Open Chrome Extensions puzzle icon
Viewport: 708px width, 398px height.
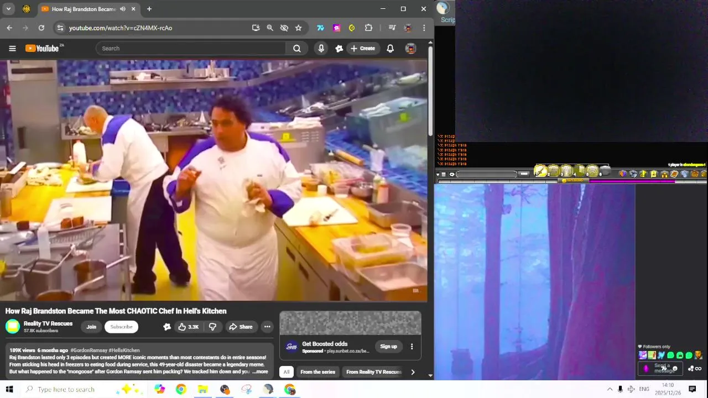pos(368,28)
